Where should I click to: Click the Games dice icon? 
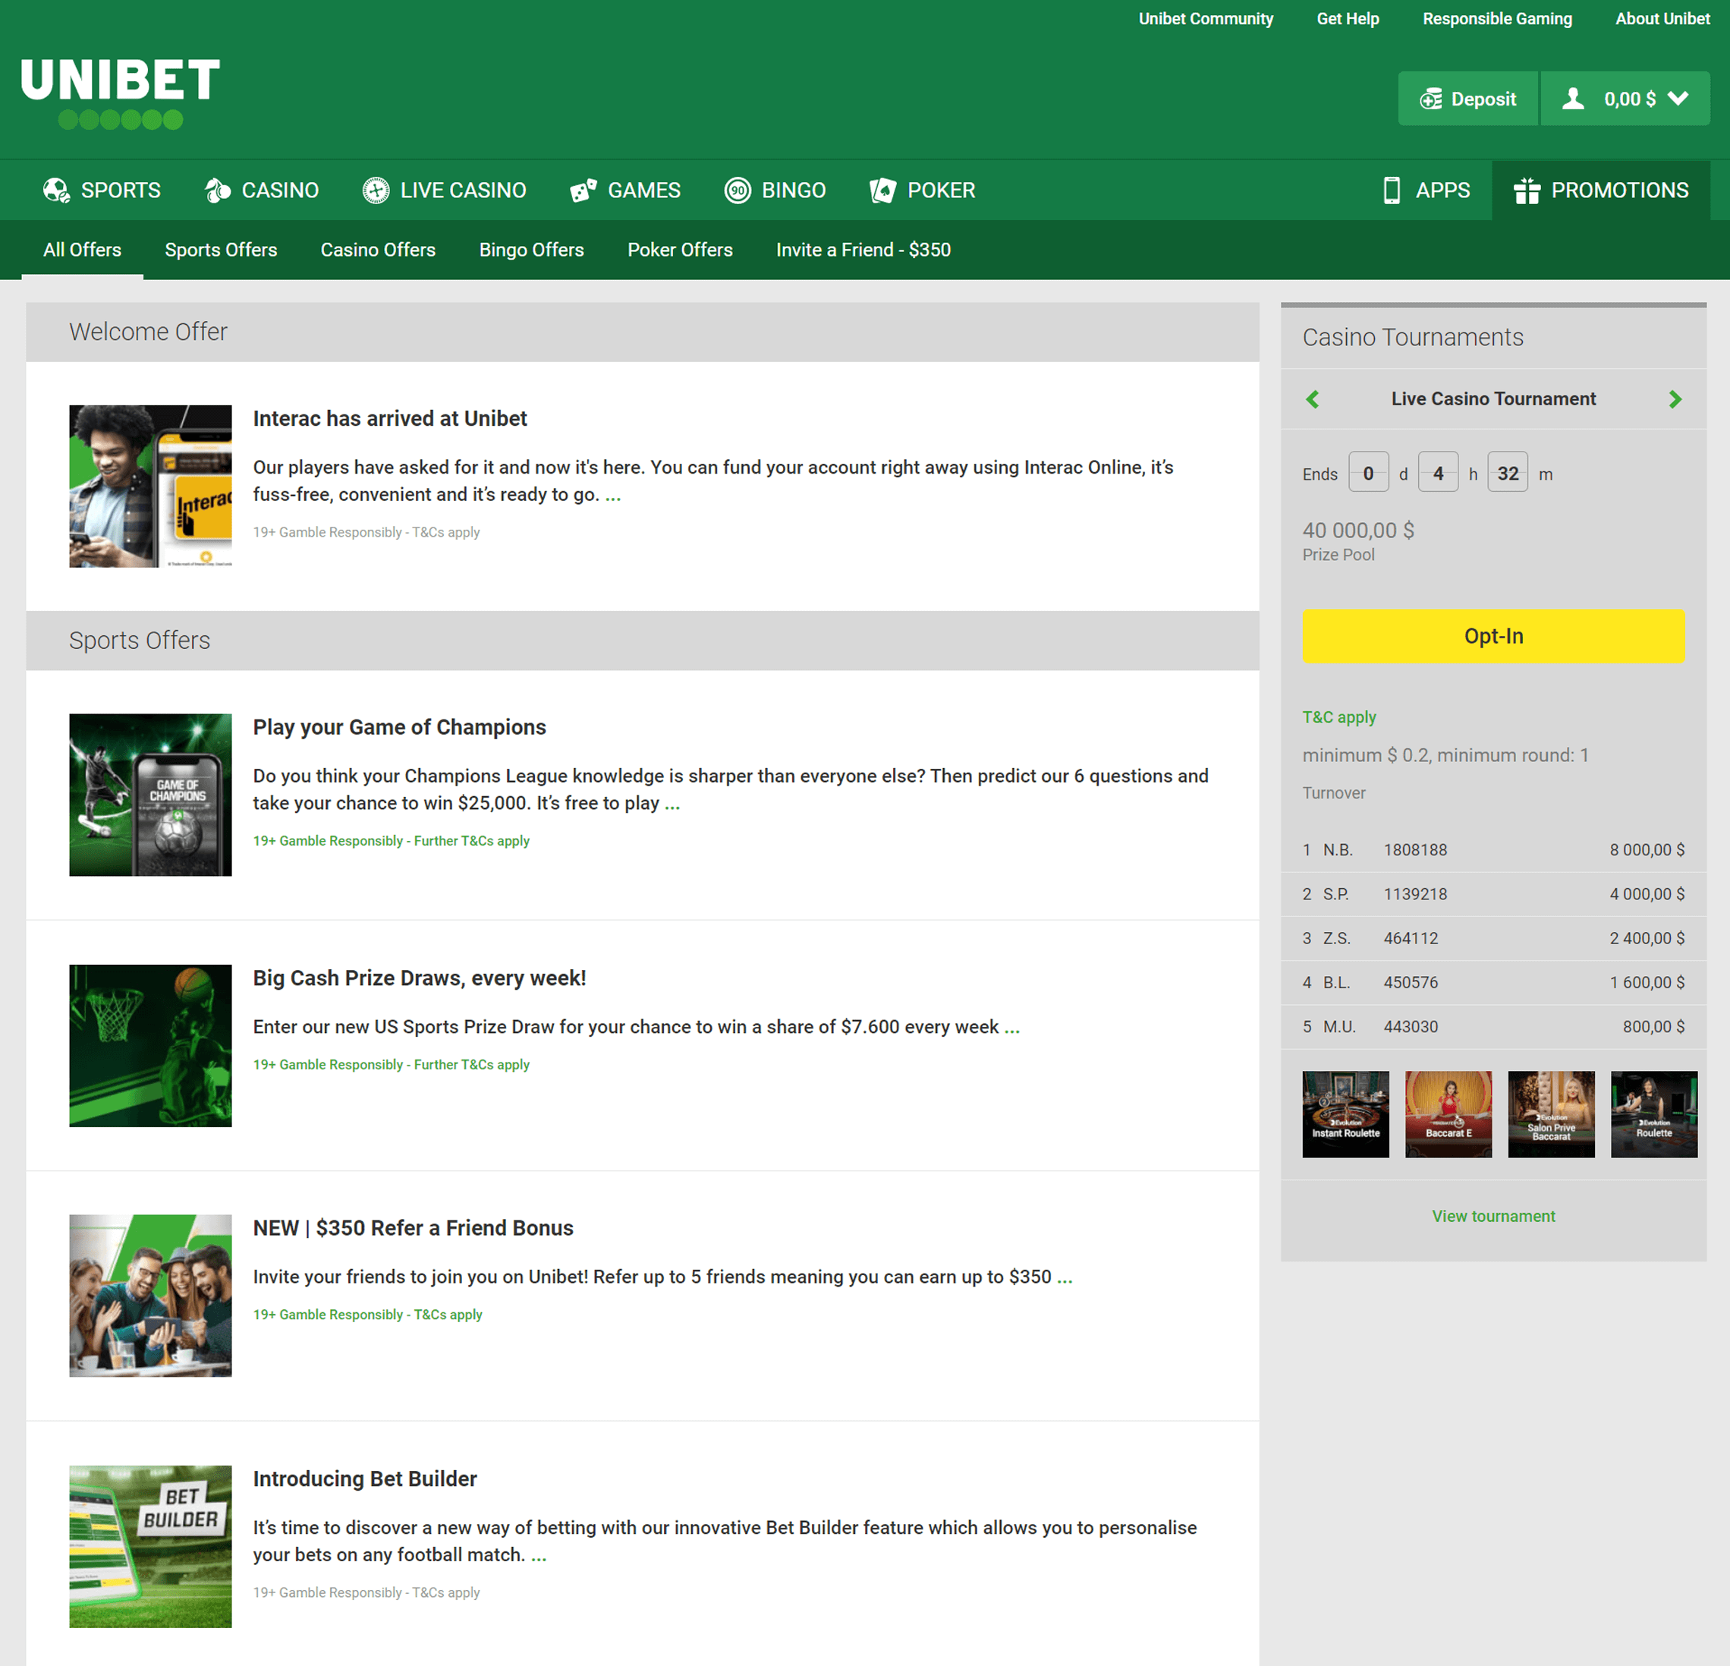click(x=583, y=190)
